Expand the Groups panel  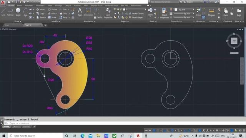pyautogui.click(x=200, y=21)
